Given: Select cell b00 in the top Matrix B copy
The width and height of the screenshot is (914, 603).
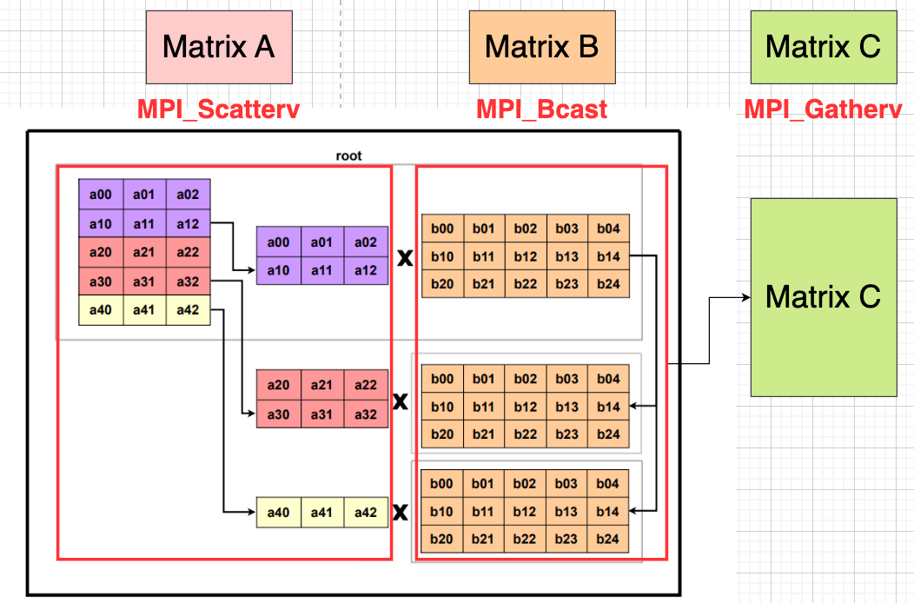Looking at the screenshot, I should click(442, 229).
